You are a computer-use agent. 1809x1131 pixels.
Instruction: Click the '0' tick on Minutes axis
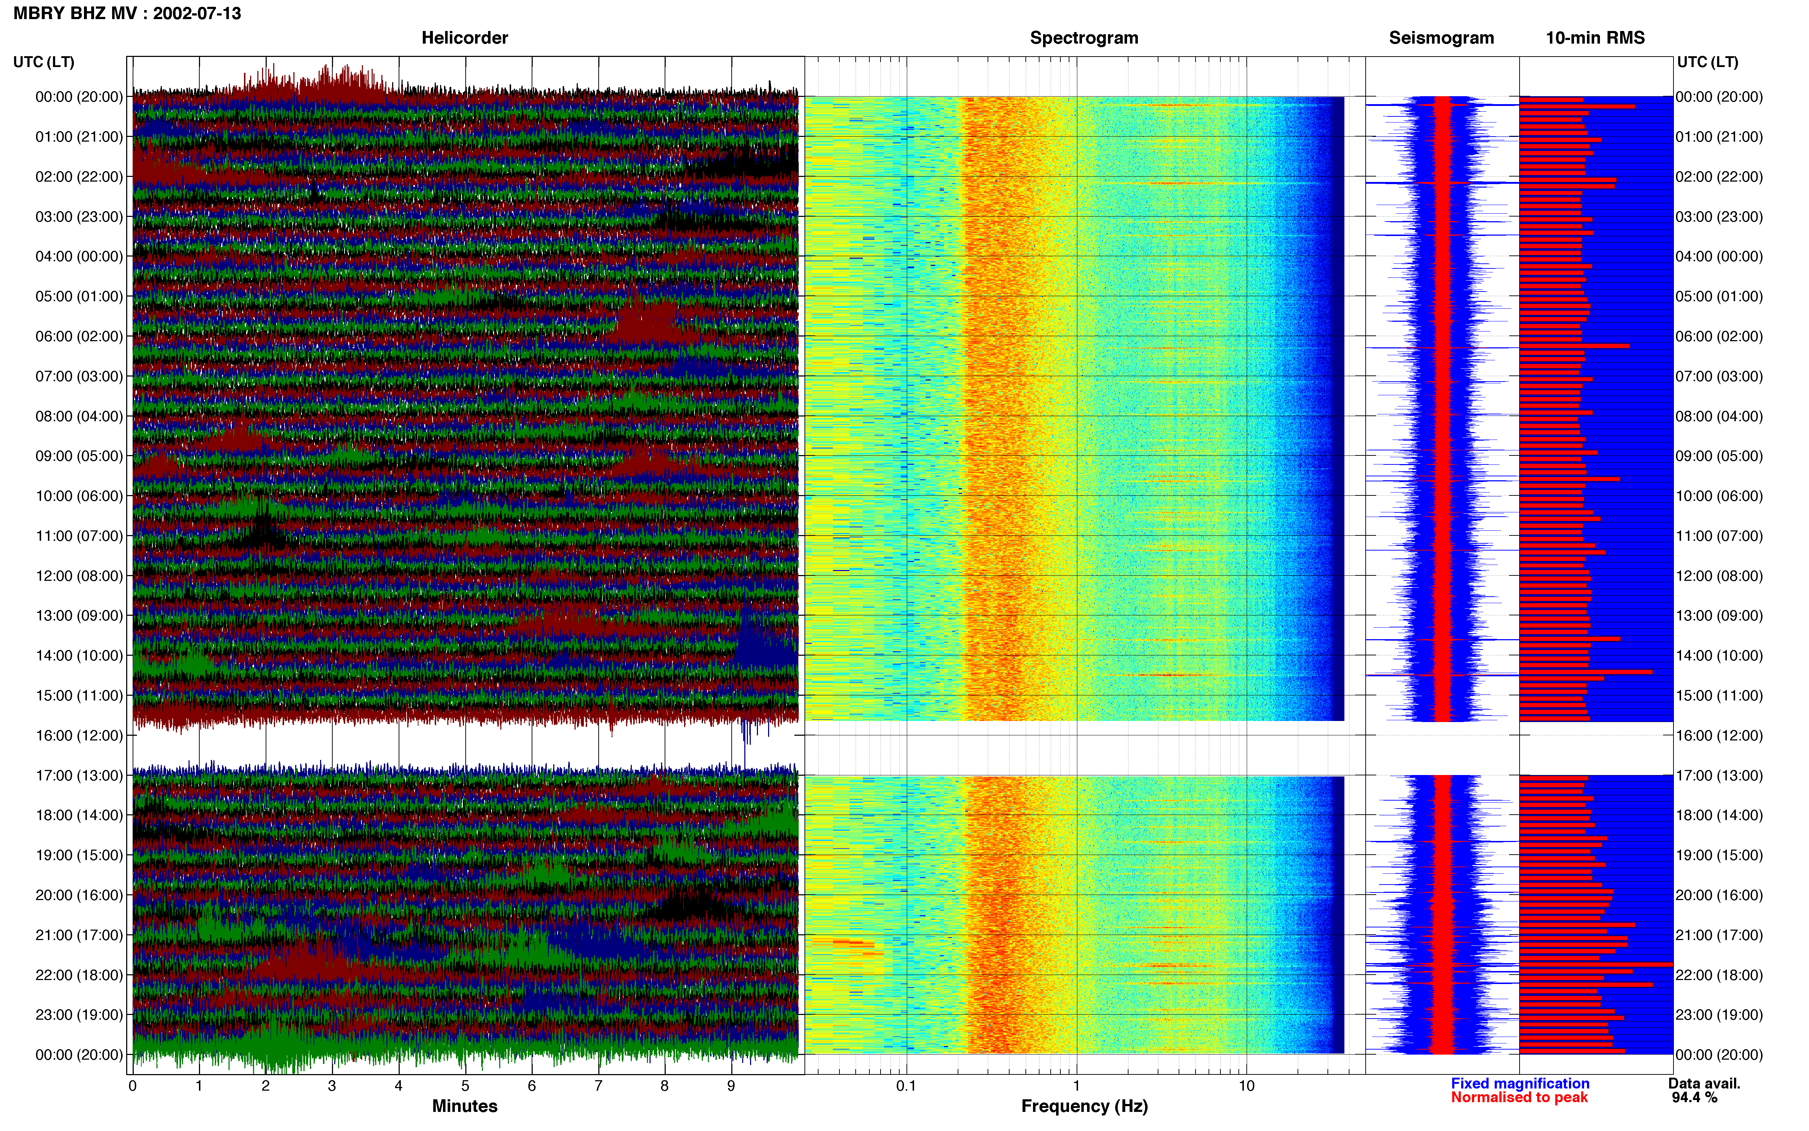click(132, 1086)
